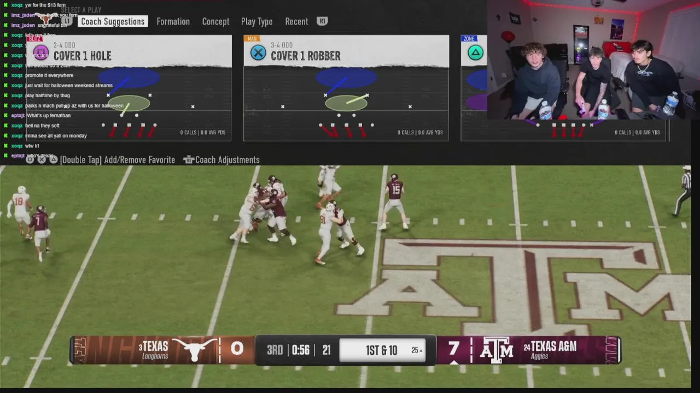Click chat message 'just wait for halloween weekend streams'
This screenshot has width=700, height=393.
point(69,86)
